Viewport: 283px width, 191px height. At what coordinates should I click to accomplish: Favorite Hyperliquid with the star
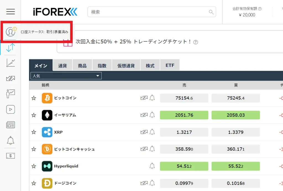34,166
